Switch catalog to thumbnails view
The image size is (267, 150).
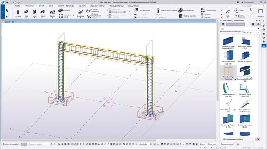pos(223,25)
